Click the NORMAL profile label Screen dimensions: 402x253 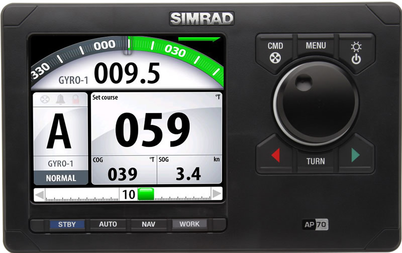coord(61,178)
